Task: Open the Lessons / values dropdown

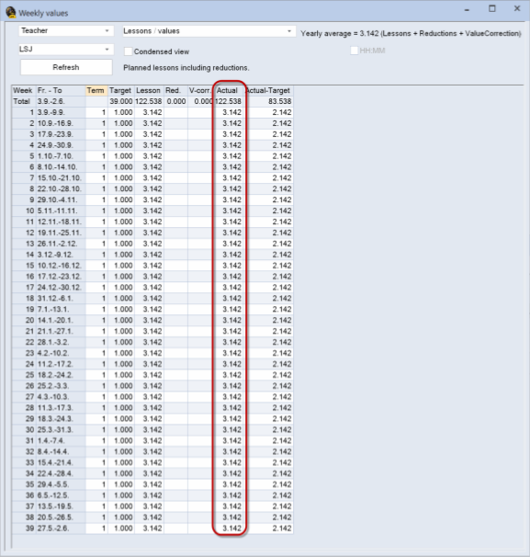Action: pyautogui.click(x=209, y=31)
